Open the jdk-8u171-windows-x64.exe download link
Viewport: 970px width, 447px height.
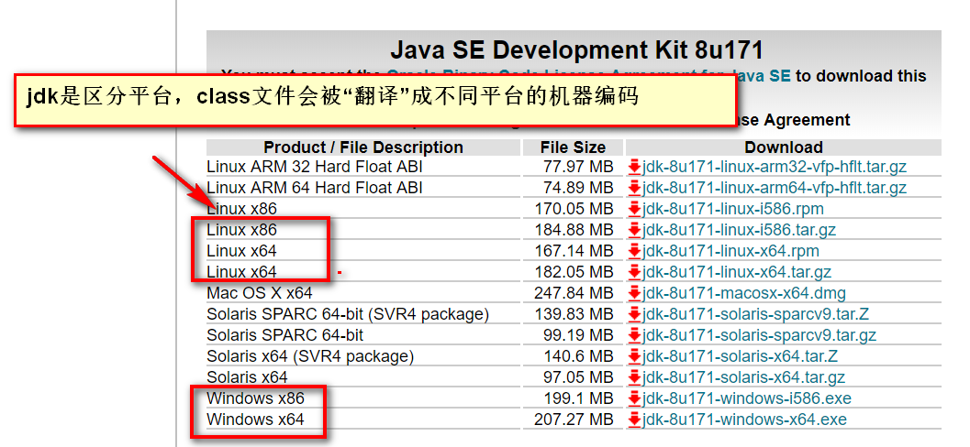pyautogui.click(x=744, y=420)
